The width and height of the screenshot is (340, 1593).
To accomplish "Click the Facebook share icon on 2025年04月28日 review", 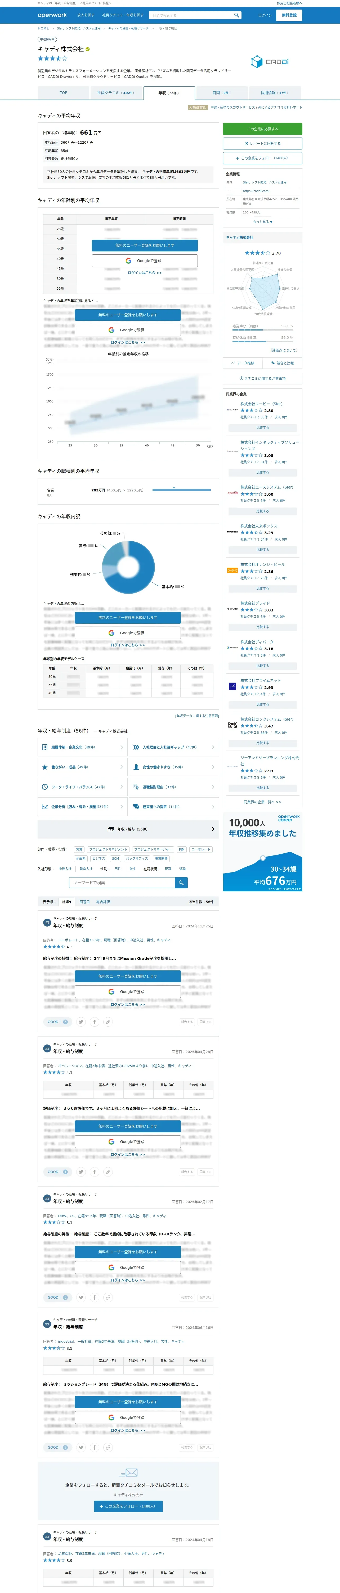I will point(95,1172).
